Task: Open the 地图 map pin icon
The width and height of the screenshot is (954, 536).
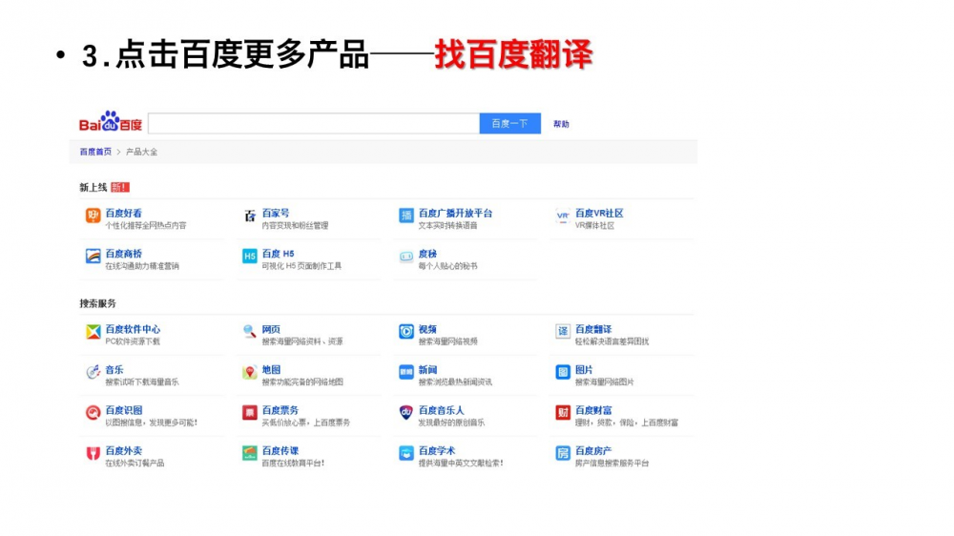Action: 249,372
